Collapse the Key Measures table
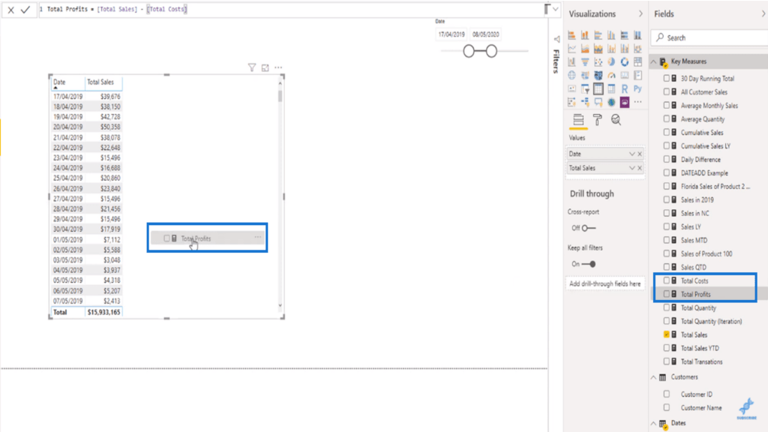The image size is (768, 432). pos(653,61)
